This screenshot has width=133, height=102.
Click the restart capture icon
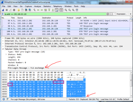(10, 10)
